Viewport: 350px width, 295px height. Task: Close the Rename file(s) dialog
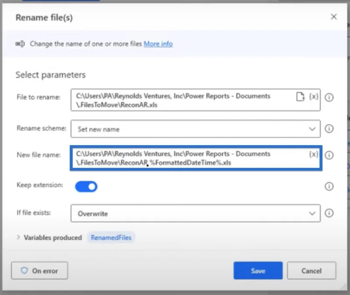click(334, 17)
